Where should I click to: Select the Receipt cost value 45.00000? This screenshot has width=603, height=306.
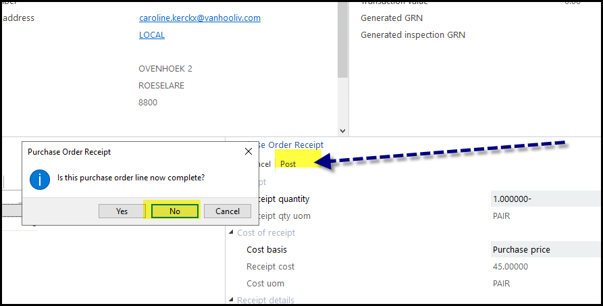pyautogui.click(x=510, y=267)
